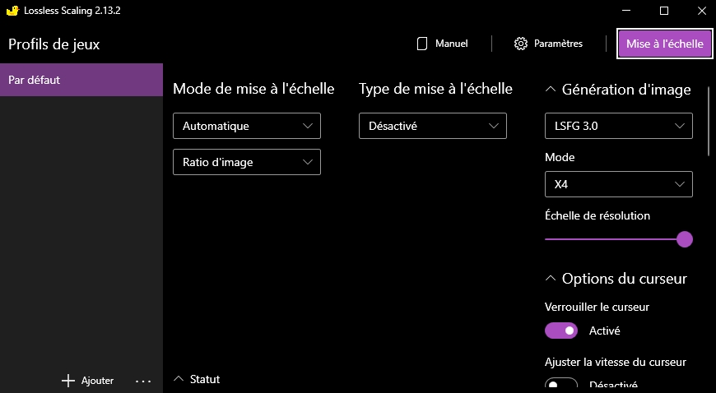Open the three-dots profile options menu
Viewport: 716px width, 393px height.
pos(143,381)
